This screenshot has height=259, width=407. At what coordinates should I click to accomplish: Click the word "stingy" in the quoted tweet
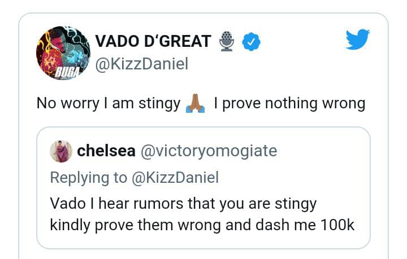(x=293, y=203)
